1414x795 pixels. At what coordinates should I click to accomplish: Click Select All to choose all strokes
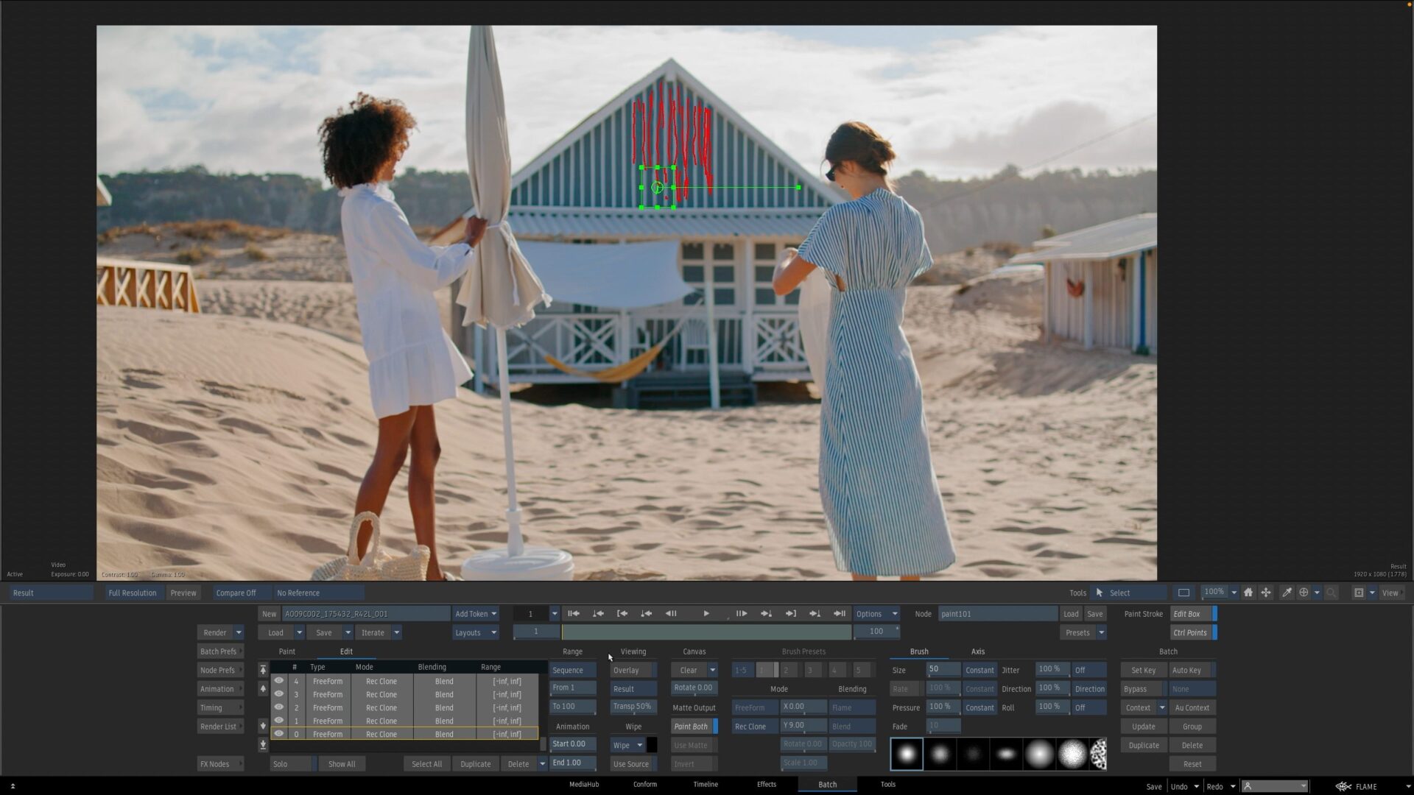(426, 763)
